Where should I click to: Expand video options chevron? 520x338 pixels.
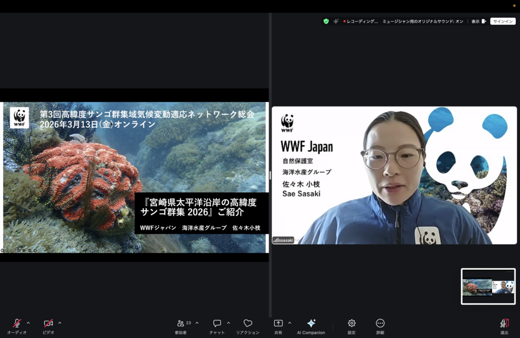coord(60,323)
